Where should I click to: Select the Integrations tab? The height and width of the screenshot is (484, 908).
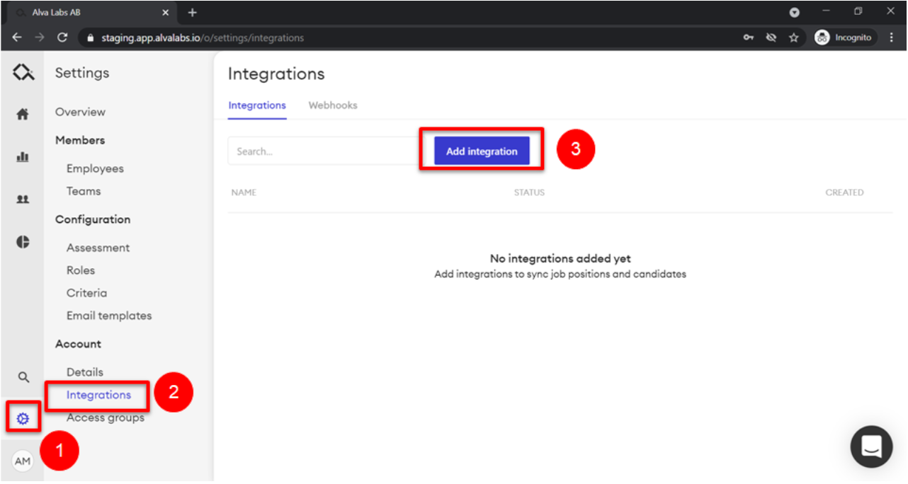(256, 105)
